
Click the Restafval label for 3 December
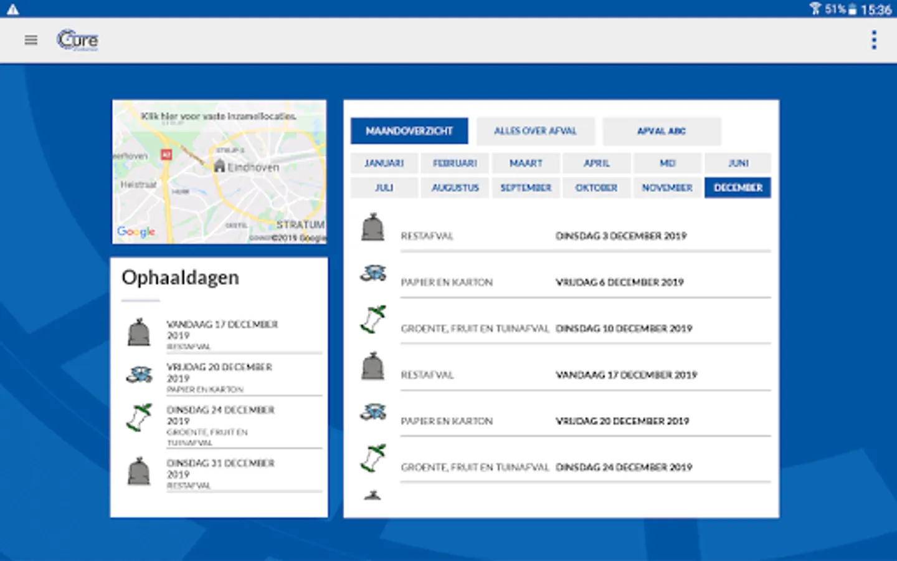[x=427, y=236]
